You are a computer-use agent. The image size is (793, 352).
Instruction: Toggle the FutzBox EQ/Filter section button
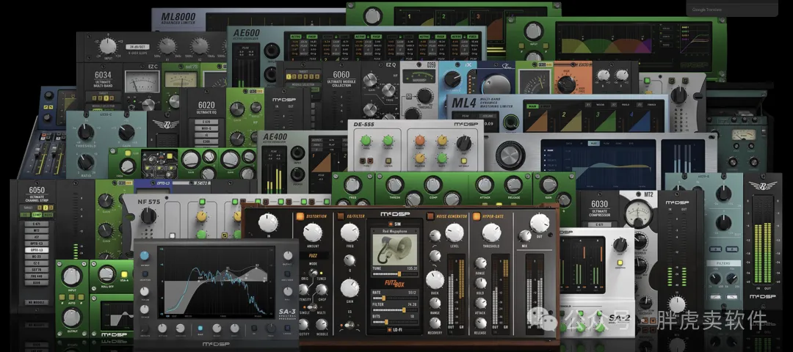click(342, 216)
